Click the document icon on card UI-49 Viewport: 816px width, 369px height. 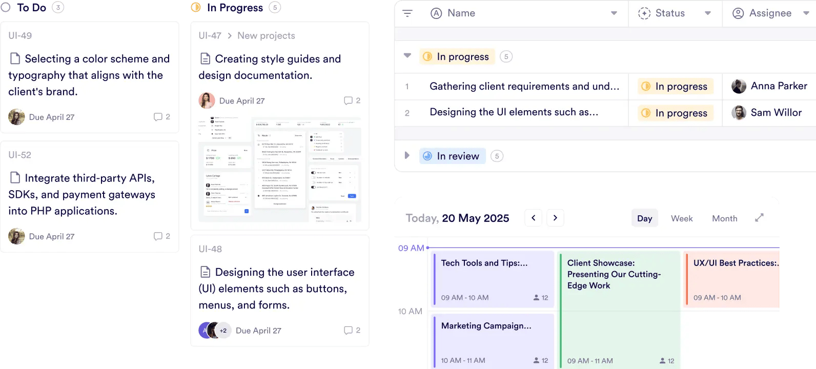pos(15,58)
